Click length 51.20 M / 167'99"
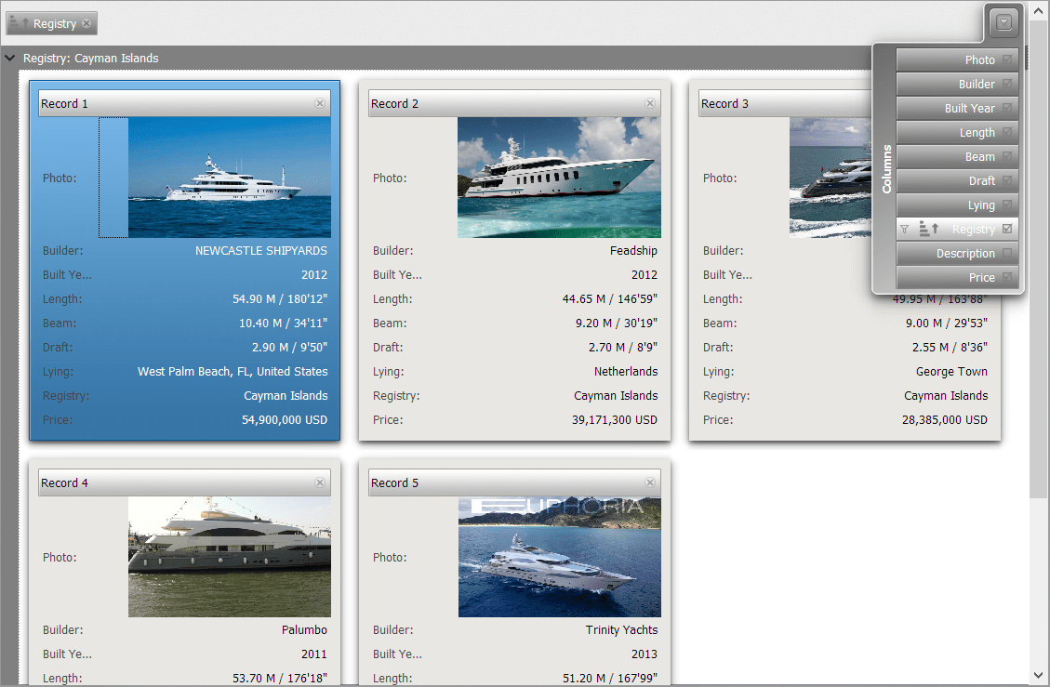This screenshot has width=1050, height=687. pos(610,678)
